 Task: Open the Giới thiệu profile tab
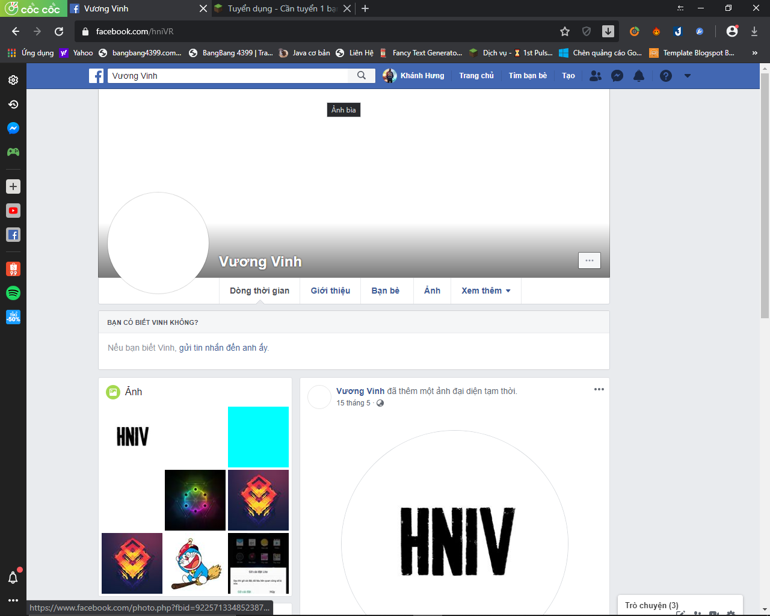[x=330, y=291]
